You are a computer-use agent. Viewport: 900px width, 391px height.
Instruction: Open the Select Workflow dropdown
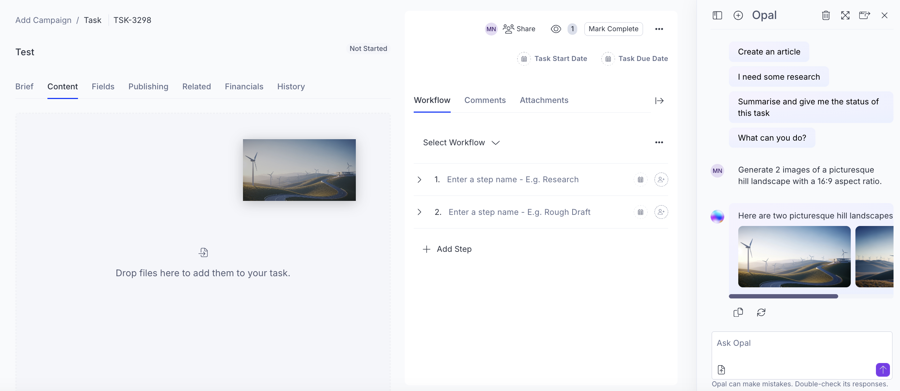pos(461,143)
